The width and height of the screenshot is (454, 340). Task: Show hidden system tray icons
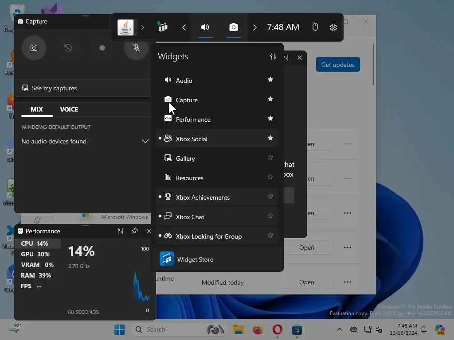pyautogui.click(x=340, y=329)
